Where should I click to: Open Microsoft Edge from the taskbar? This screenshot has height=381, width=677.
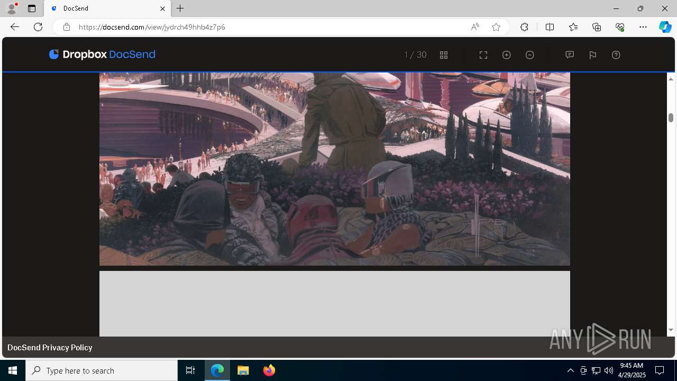coord(217,370)
